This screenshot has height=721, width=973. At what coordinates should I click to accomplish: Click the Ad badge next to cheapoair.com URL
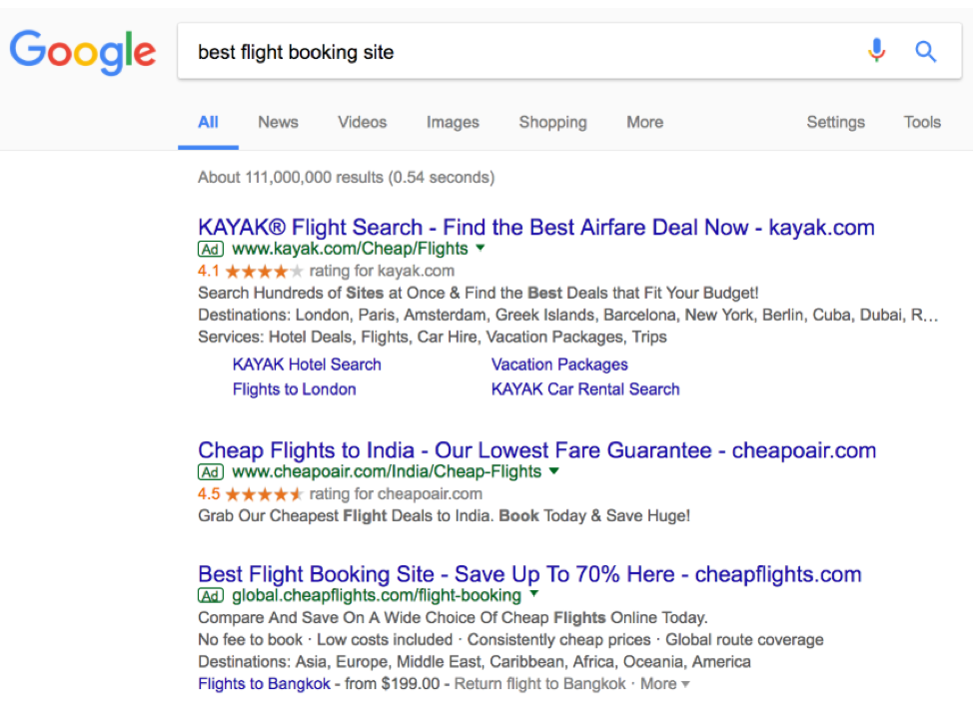[x=211, y=472]
